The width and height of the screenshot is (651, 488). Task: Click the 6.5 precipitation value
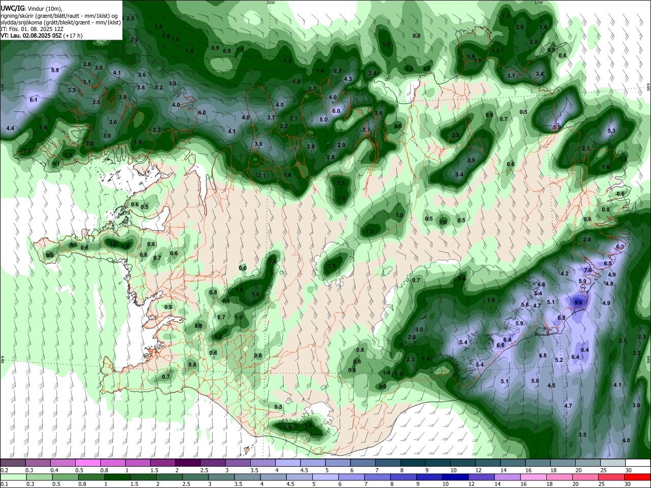pyautogui.click(x=608, y=263)
